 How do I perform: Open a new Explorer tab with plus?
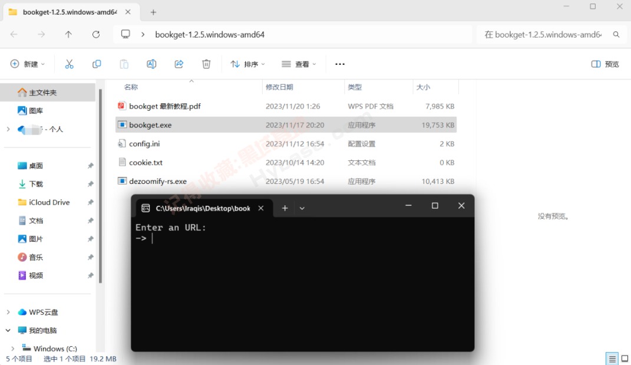153,12
